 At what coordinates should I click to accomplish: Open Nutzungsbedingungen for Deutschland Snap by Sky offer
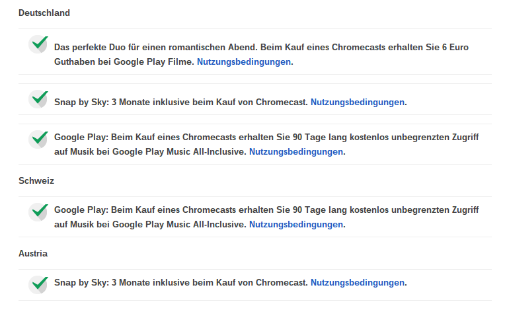358,102
